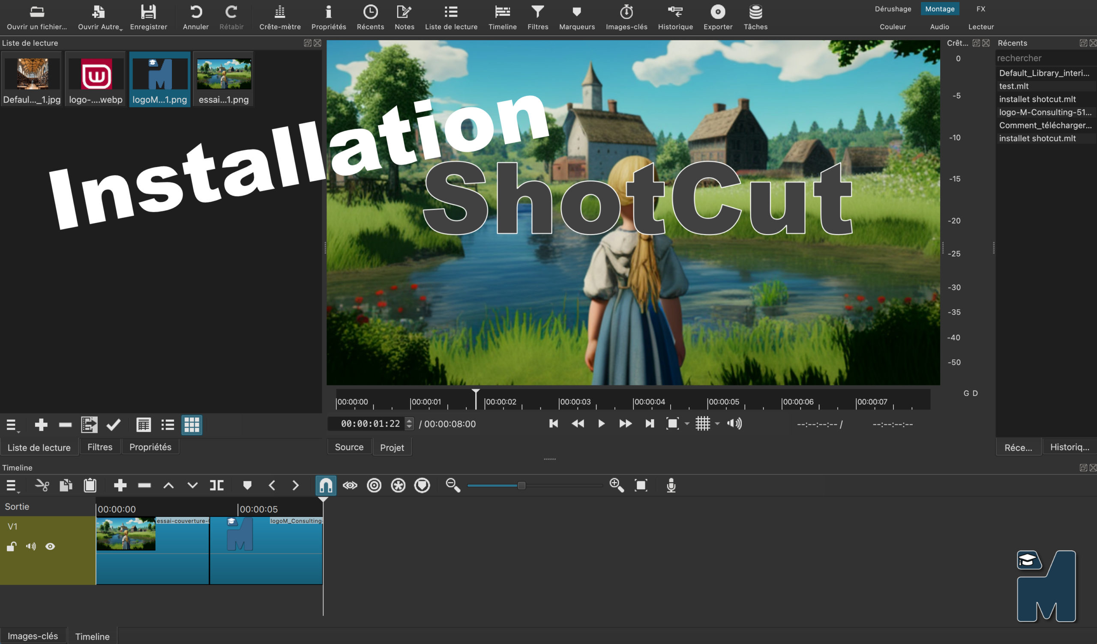Toggle ripple trim and drop
The width and height of the screenshot is (1097, 644).
374,485
